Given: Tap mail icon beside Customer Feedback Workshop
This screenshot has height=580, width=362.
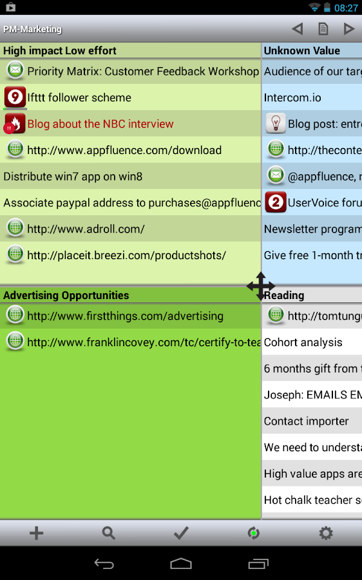Looking at the screenshot, I should 15,70.
